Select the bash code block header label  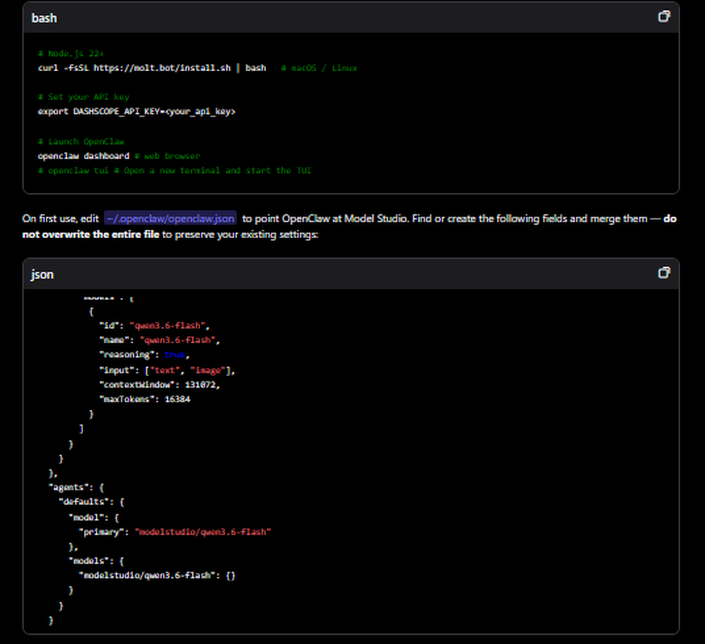44,18
